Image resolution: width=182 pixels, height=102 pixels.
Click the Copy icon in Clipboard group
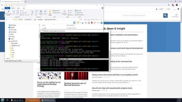(14, 12)
